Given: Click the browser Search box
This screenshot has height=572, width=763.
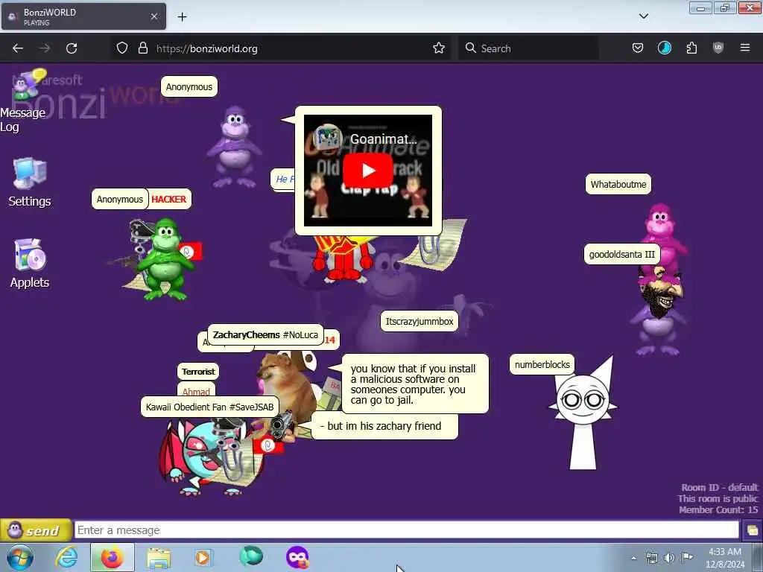Looking at the screenshot, I should [x=528, y=48].
